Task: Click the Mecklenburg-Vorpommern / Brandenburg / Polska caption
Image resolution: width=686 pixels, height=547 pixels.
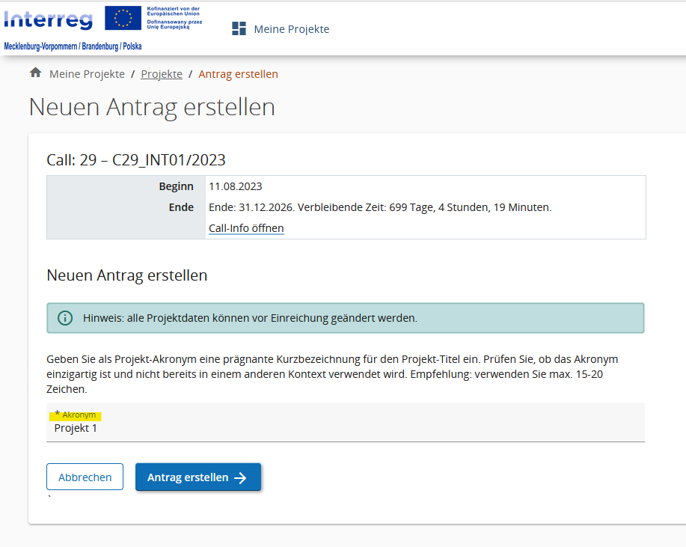Action: pos(73,46)
